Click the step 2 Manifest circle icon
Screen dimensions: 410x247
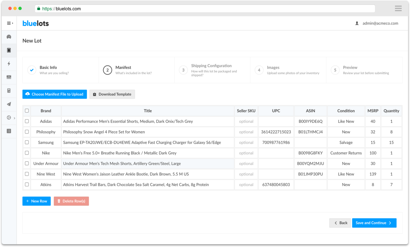108,70
